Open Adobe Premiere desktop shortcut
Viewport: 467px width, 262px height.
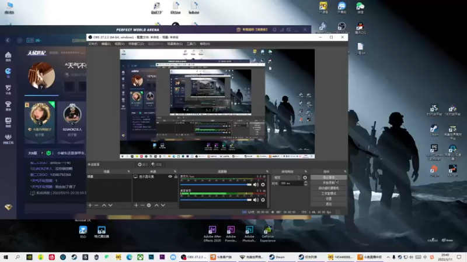[x=231, y=234]
